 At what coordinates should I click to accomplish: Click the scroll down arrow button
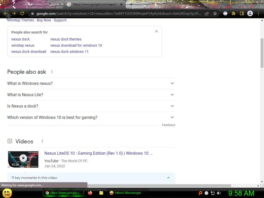tap(262, 182)
